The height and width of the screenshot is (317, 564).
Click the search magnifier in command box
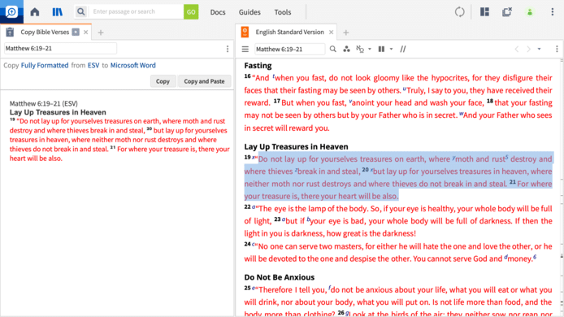(x=81, y=12)
